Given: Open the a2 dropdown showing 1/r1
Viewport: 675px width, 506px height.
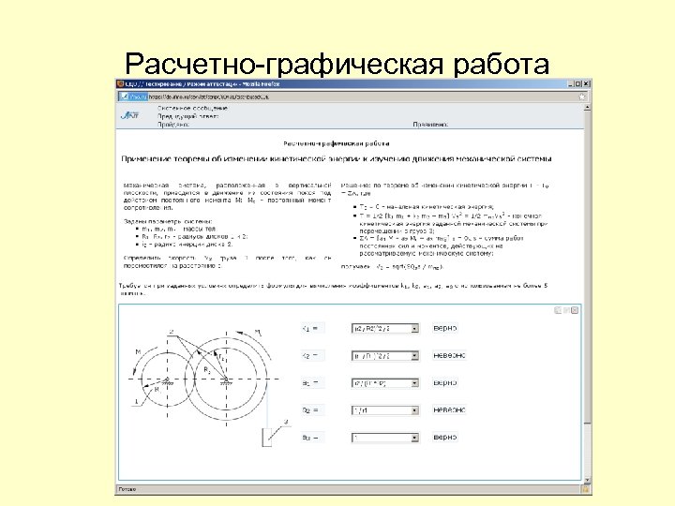Looking at the screenshot, I should click(x=385, y=410).
